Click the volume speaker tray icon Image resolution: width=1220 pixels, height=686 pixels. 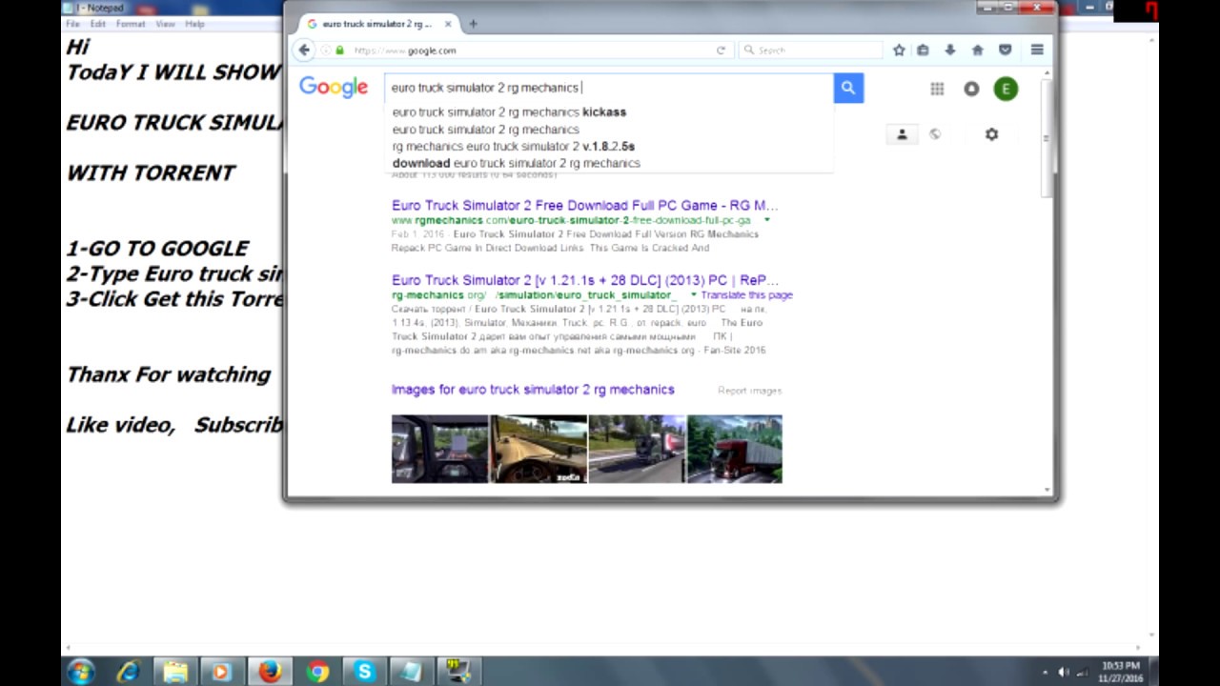coord(1064,672)
